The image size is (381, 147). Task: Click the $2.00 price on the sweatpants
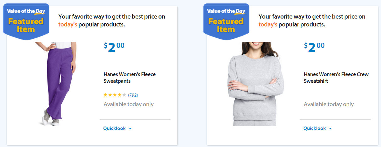click(x=114, y=47)
